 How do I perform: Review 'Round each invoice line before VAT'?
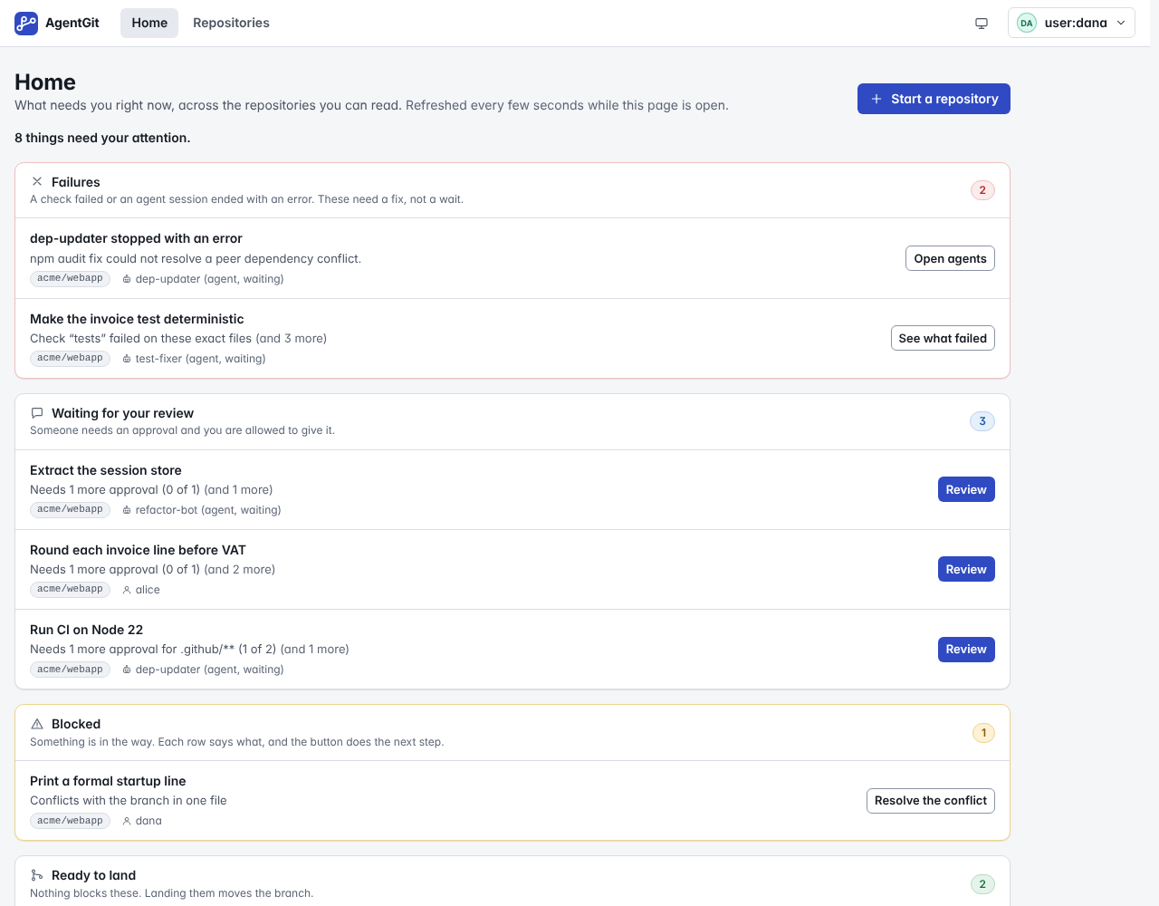[x=966, y=569]
